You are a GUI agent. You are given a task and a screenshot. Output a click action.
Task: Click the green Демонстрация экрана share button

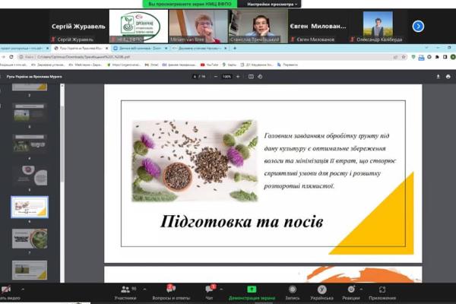(x=252, y=293)
